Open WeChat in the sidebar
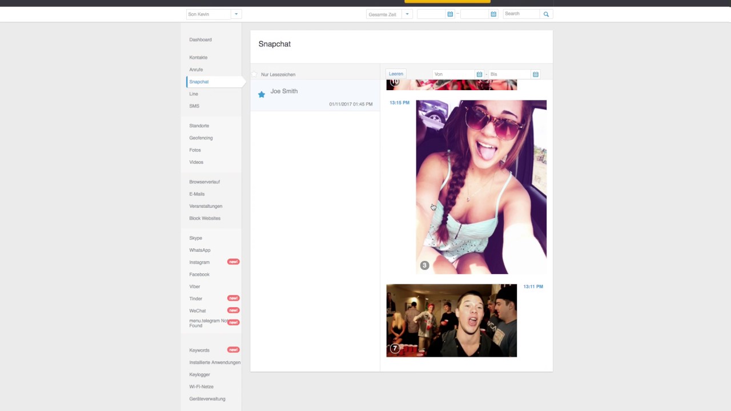 tap(198, 311)
